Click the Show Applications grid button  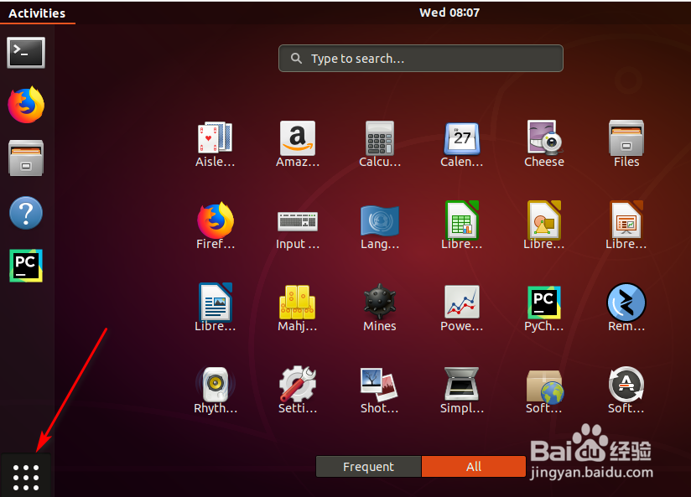(x=26, y=477)
